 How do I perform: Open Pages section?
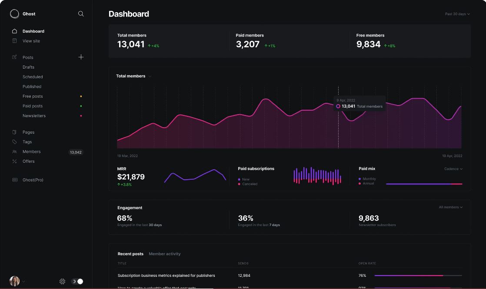(x=29, y=132)
